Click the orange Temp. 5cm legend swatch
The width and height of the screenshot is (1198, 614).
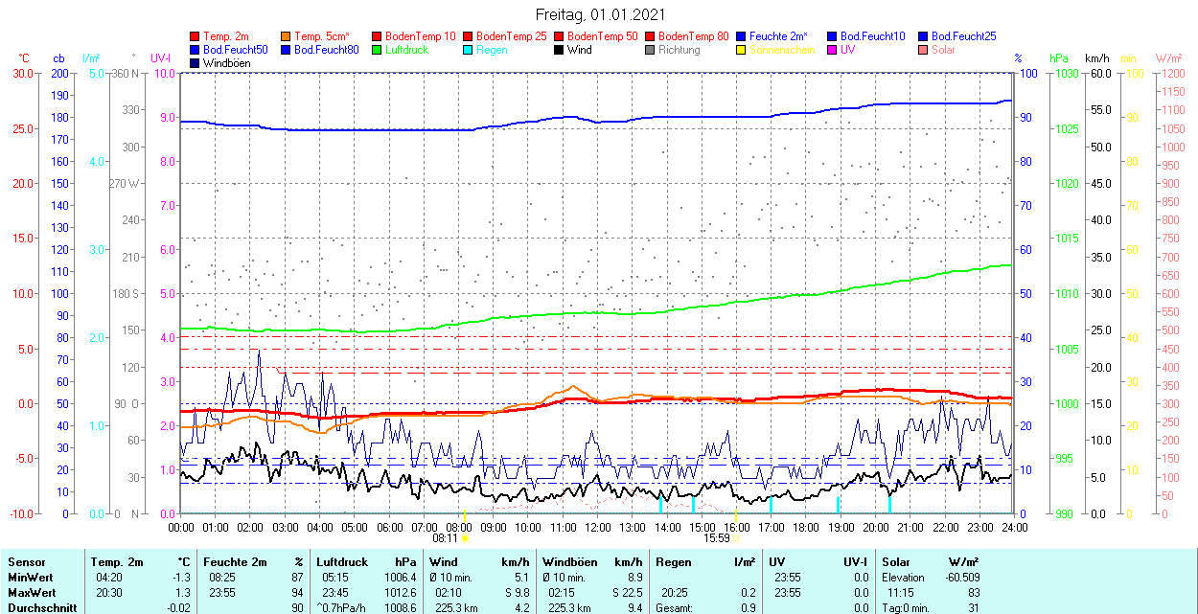287,36
